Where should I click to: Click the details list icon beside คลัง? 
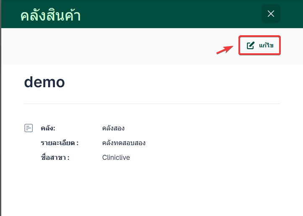[x=28, y=128]
